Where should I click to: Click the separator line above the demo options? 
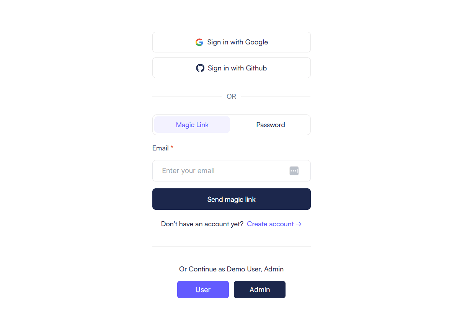coord(231,246)
